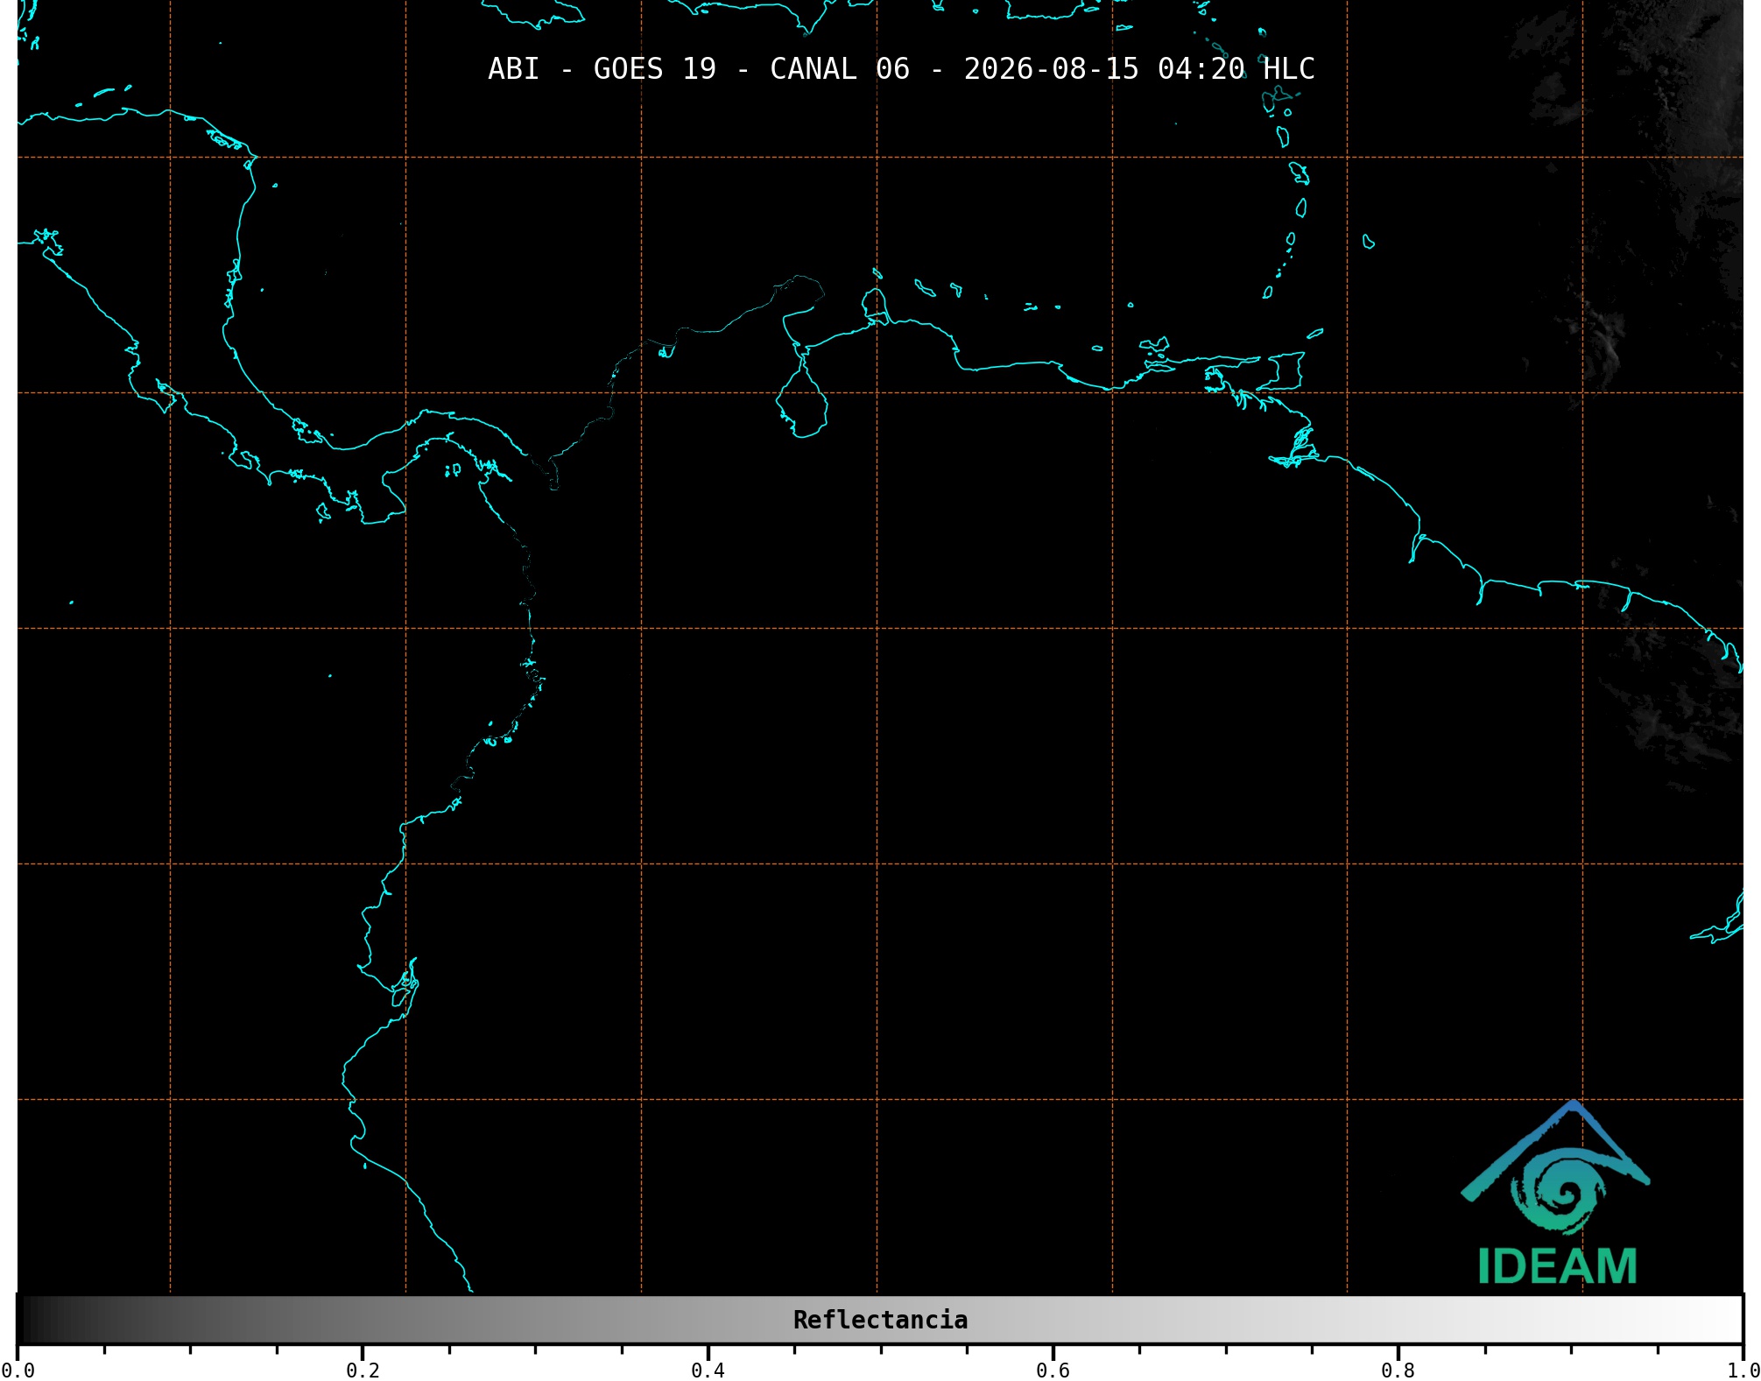Click the colorbar tick label 0.6
The width and height of the screenshot is (1761, 1381).
pos(1053,1370)
